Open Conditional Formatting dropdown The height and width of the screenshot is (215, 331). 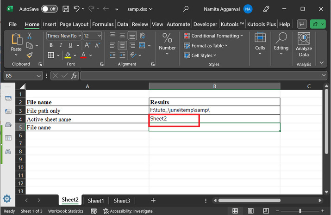[217, 36]
